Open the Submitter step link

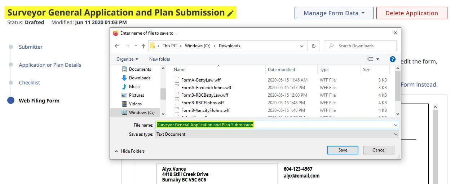point(31,47)
